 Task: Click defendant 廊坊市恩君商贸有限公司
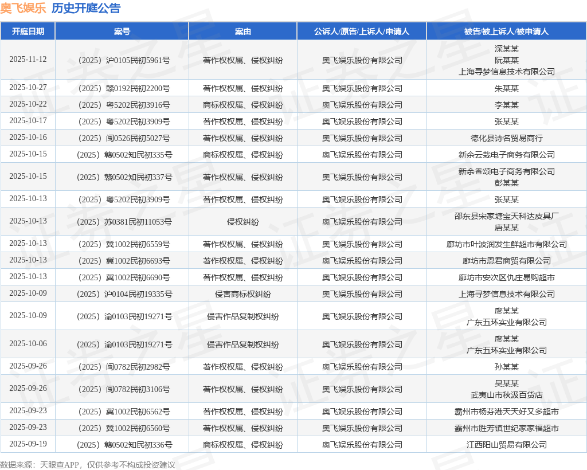point(507,261)
